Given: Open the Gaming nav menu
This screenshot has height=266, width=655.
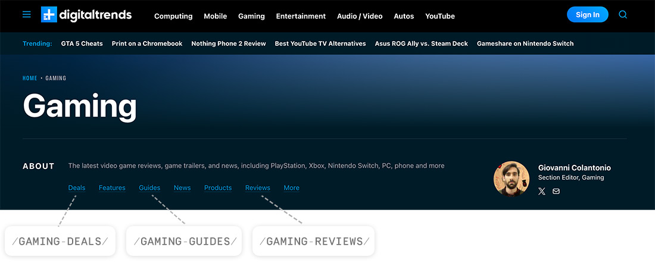Looking at the screenshot, I should pos(251,16).
